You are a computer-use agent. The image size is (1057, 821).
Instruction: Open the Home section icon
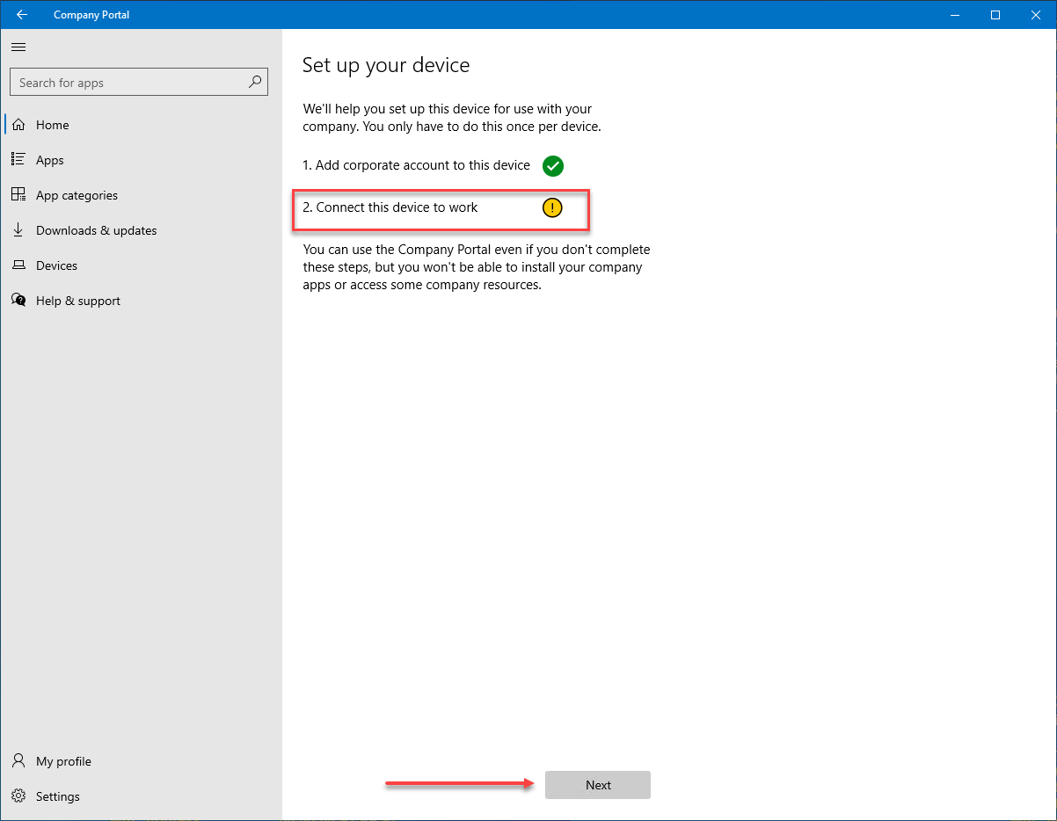(x=18, y=125)
